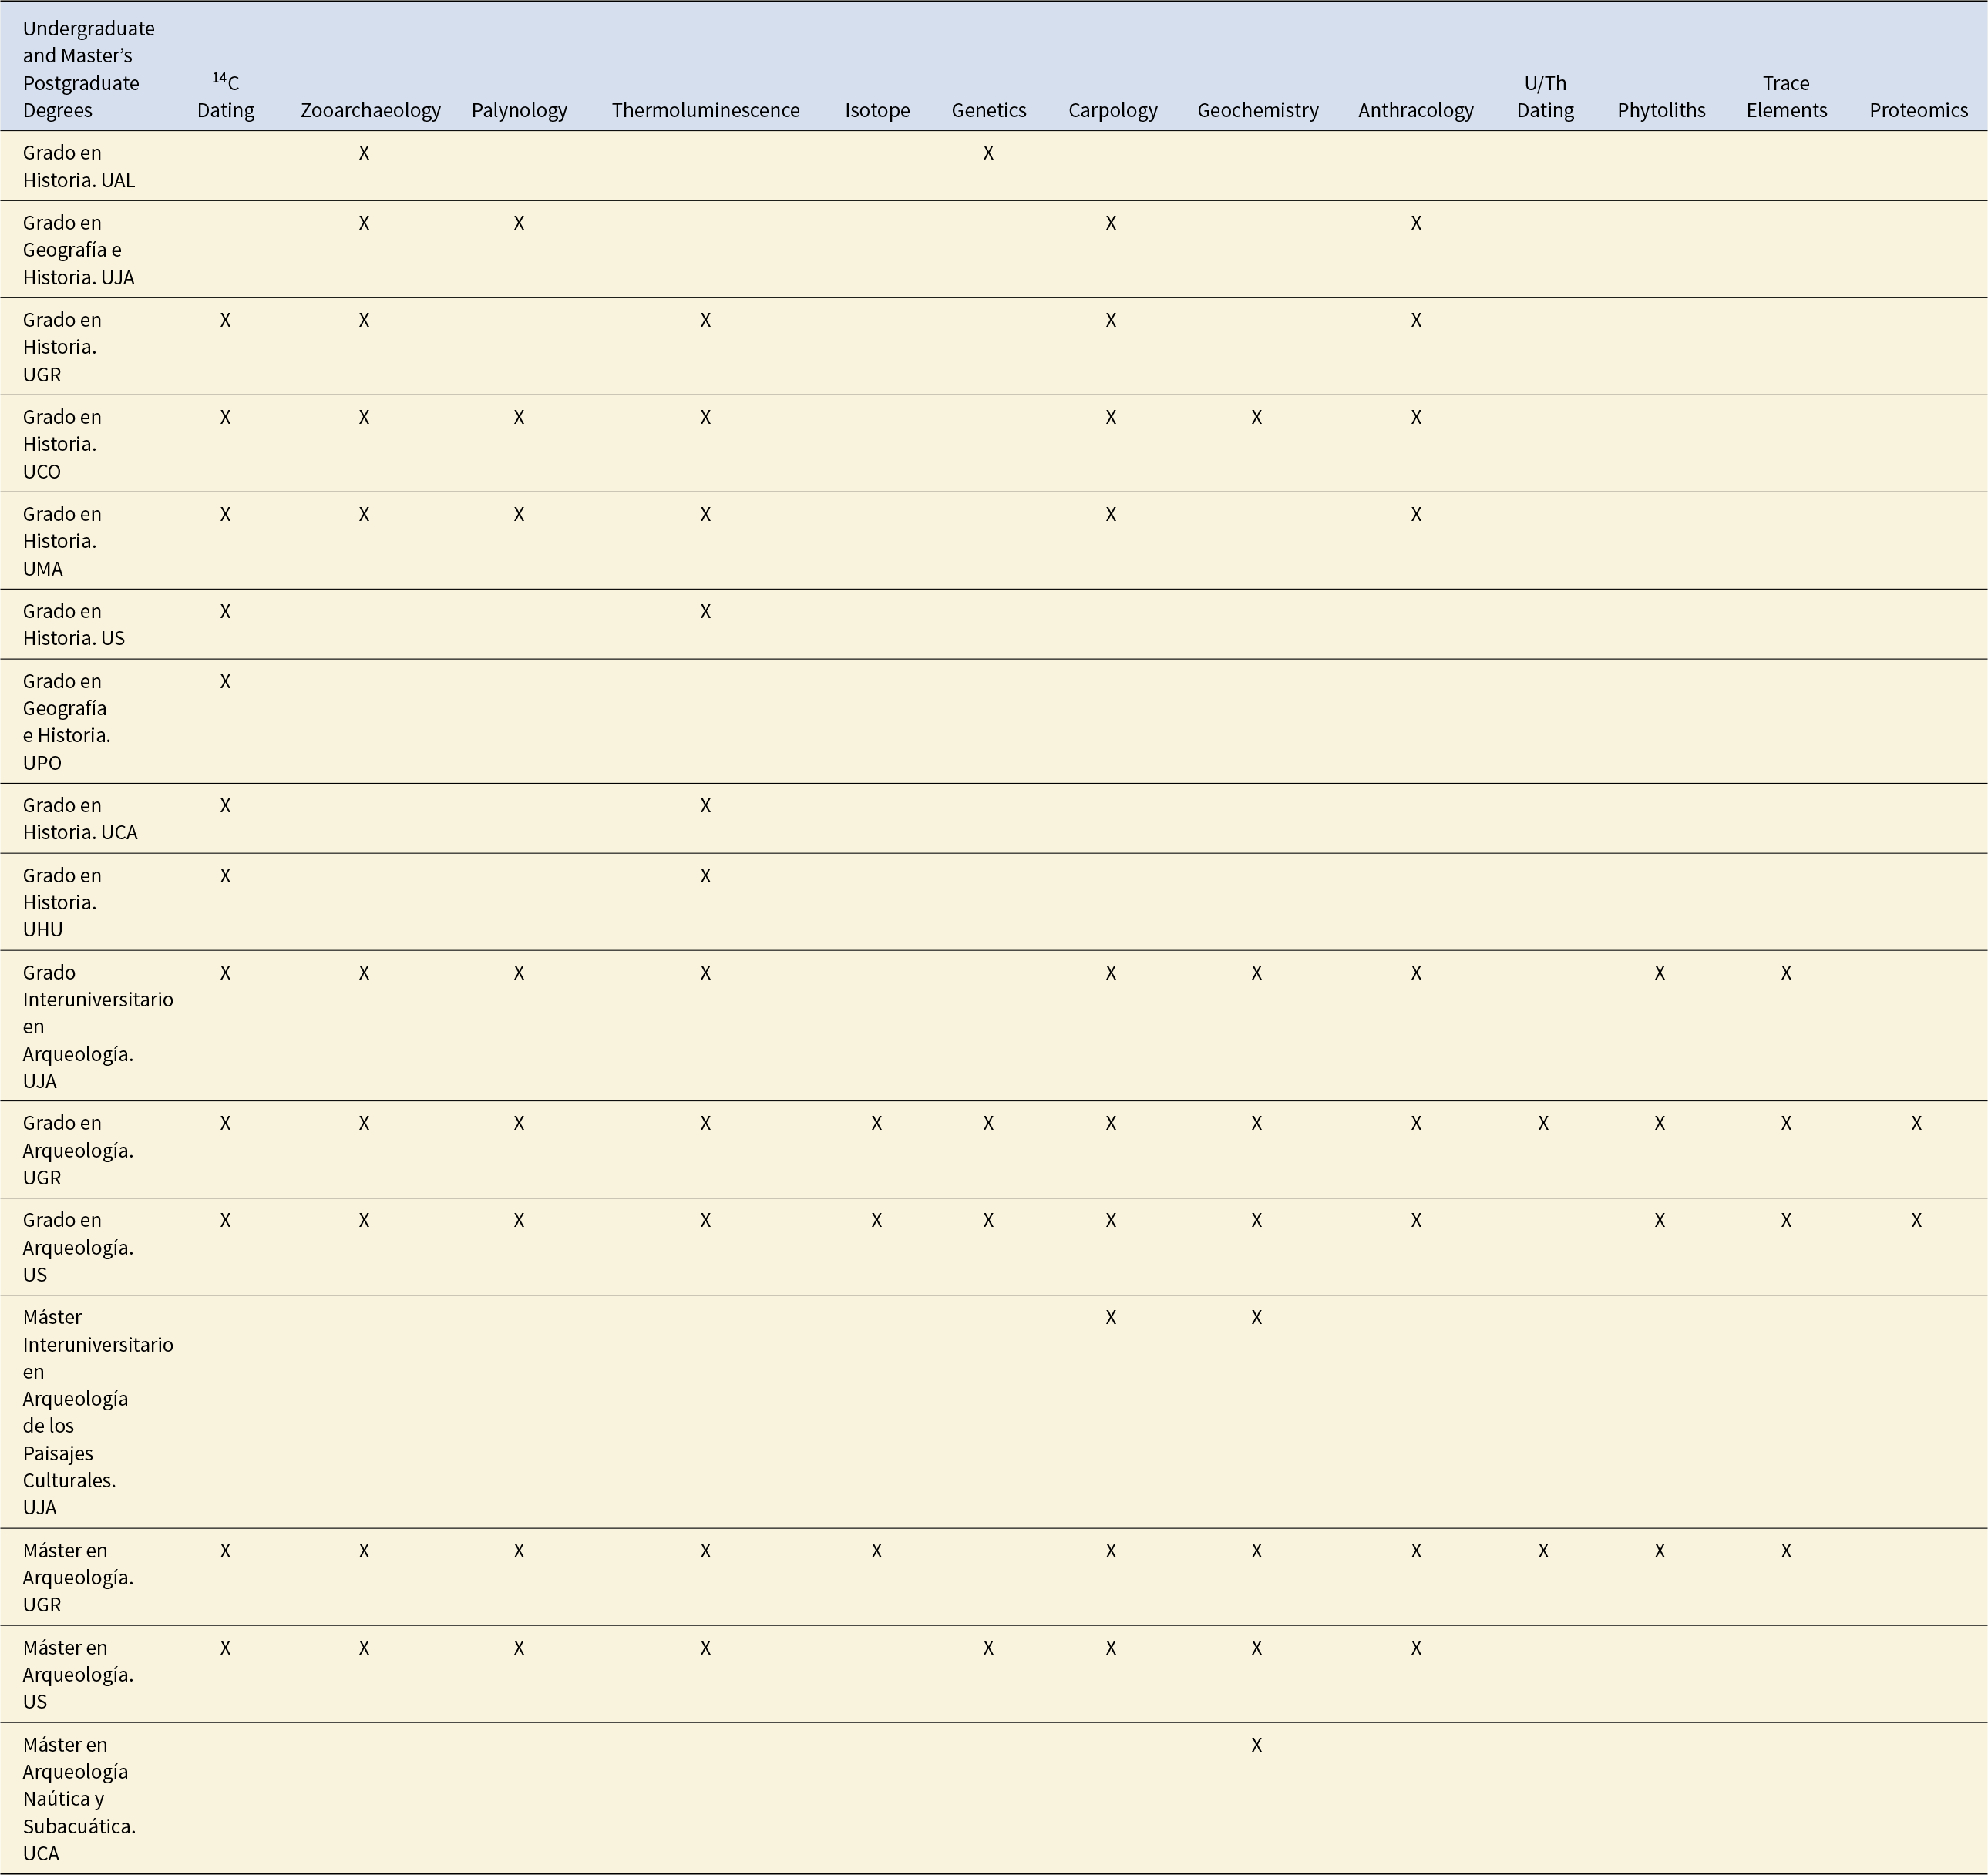Click the Zooarchaeology column header
This screenshot has width=1988, height=1875.
(x=370, y=110)
